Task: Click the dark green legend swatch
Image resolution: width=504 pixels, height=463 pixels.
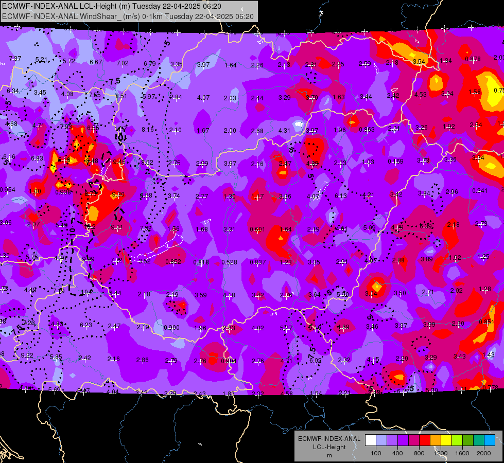Action: 468,440
